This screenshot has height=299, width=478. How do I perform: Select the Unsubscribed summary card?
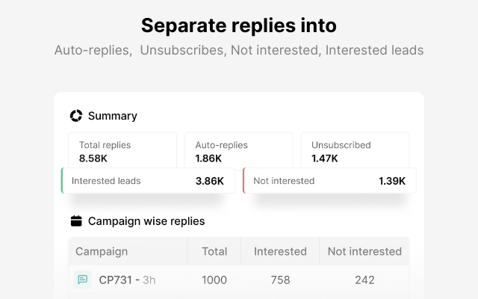tap(355, 149)
